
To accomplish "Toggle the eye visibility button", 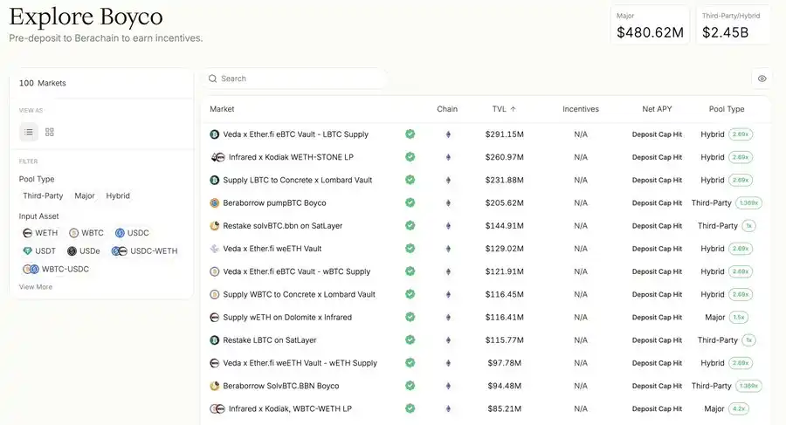I will point(762,79).
